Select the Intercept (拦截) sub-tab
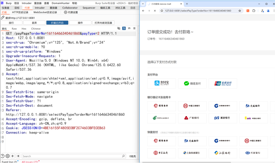Screen dimensions: 275x163 tap(4, 12)
